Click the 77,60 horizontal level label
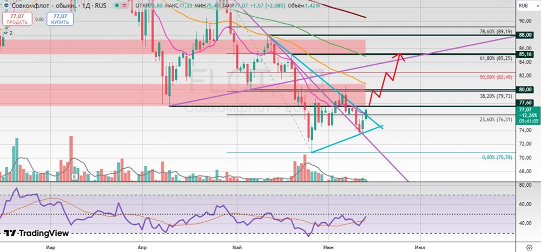The width and height of the screenshot is (541, 252). tap(524, 103)
